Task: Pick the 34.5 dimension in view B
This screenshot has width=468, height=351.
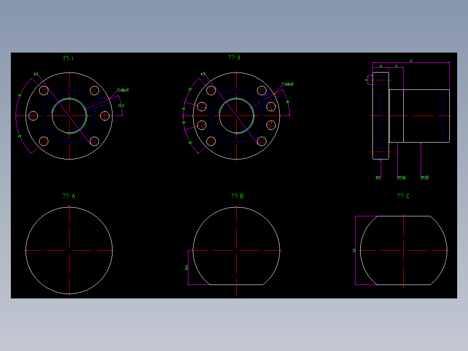Action: click(187, 268)
